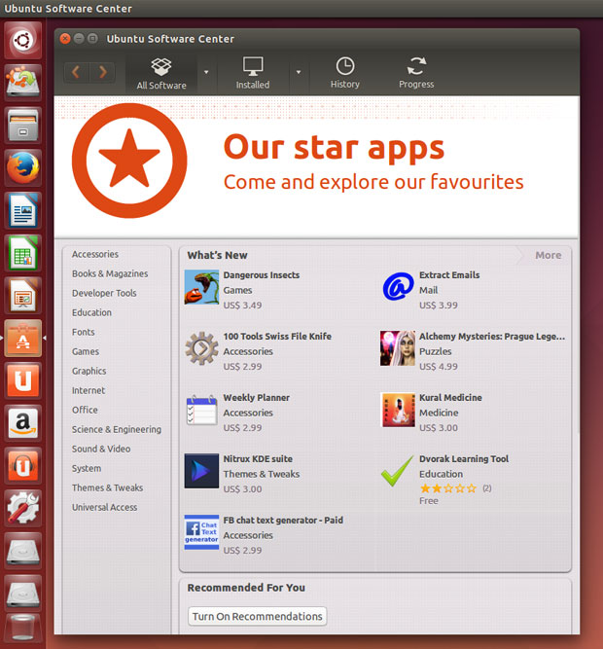Go forward with the right arrow button
603x649 pixels.
click(x=102, y=72)
